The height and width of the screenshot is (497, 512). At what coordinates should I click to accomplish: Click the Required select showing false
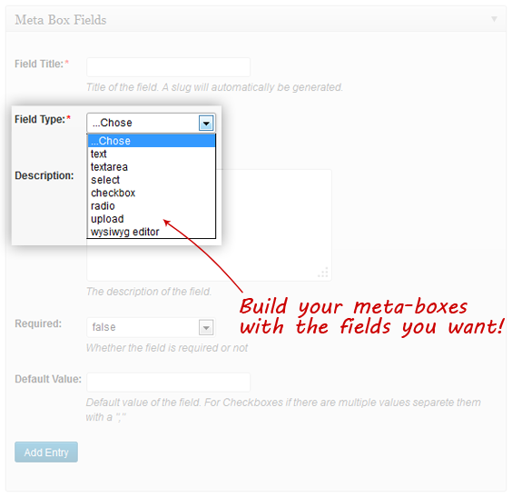tap(151, 327)
